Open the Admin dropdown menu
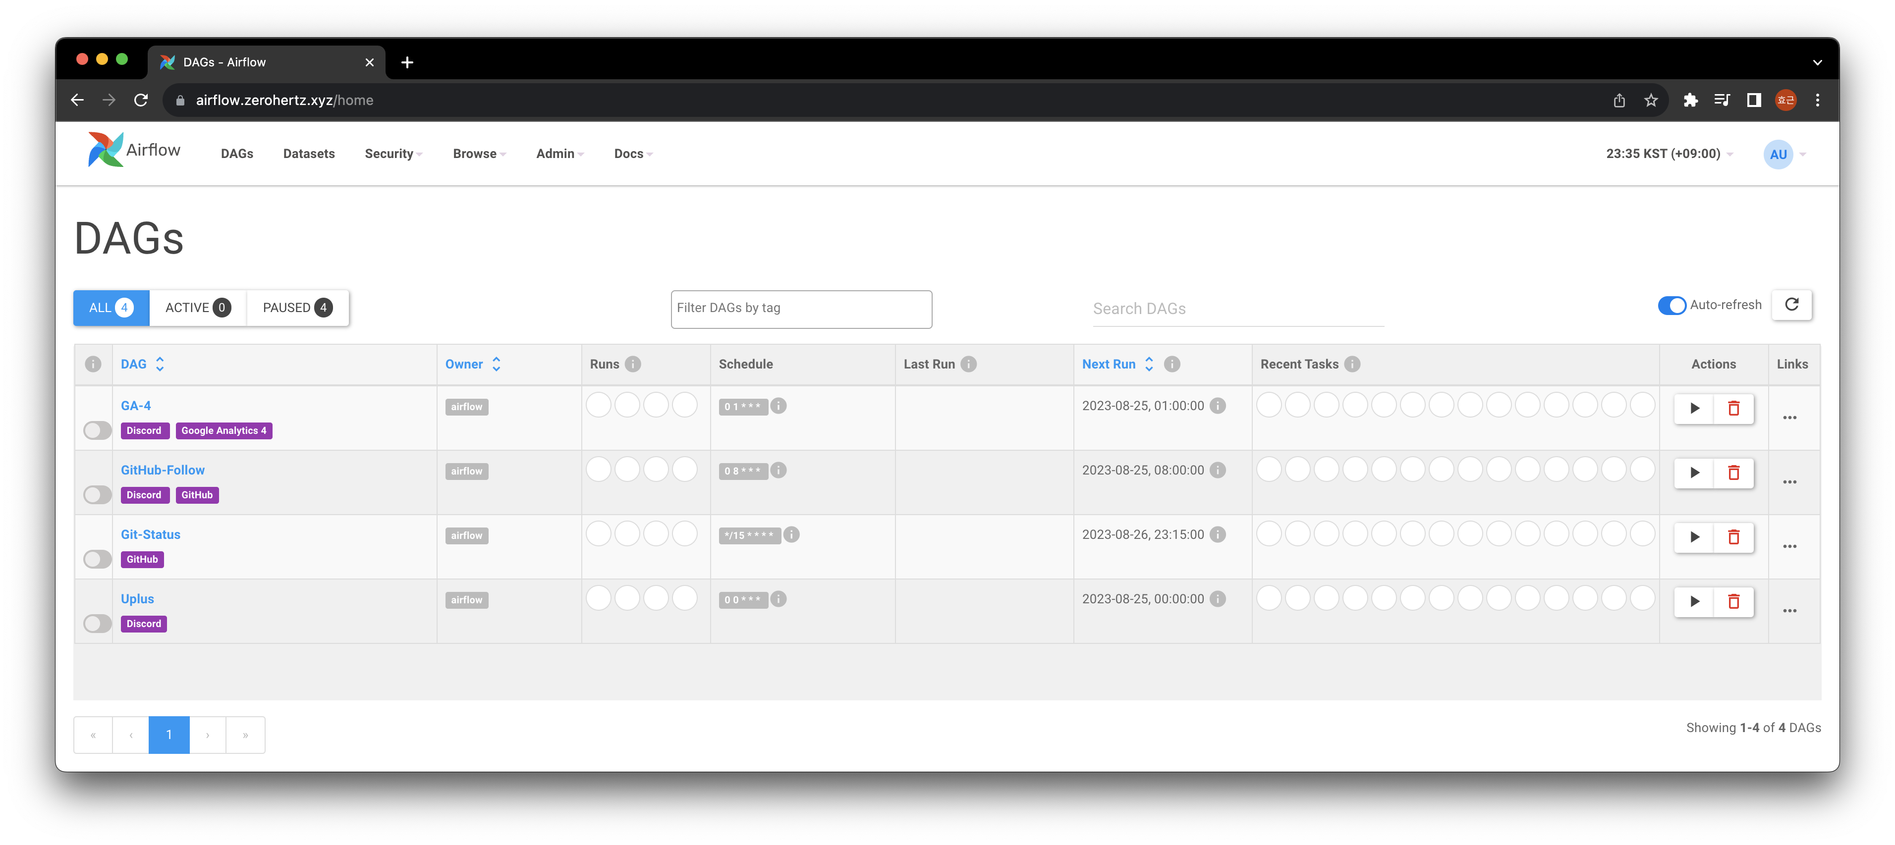The width and height of the screenshot is (1895, 845). point(559,154)
